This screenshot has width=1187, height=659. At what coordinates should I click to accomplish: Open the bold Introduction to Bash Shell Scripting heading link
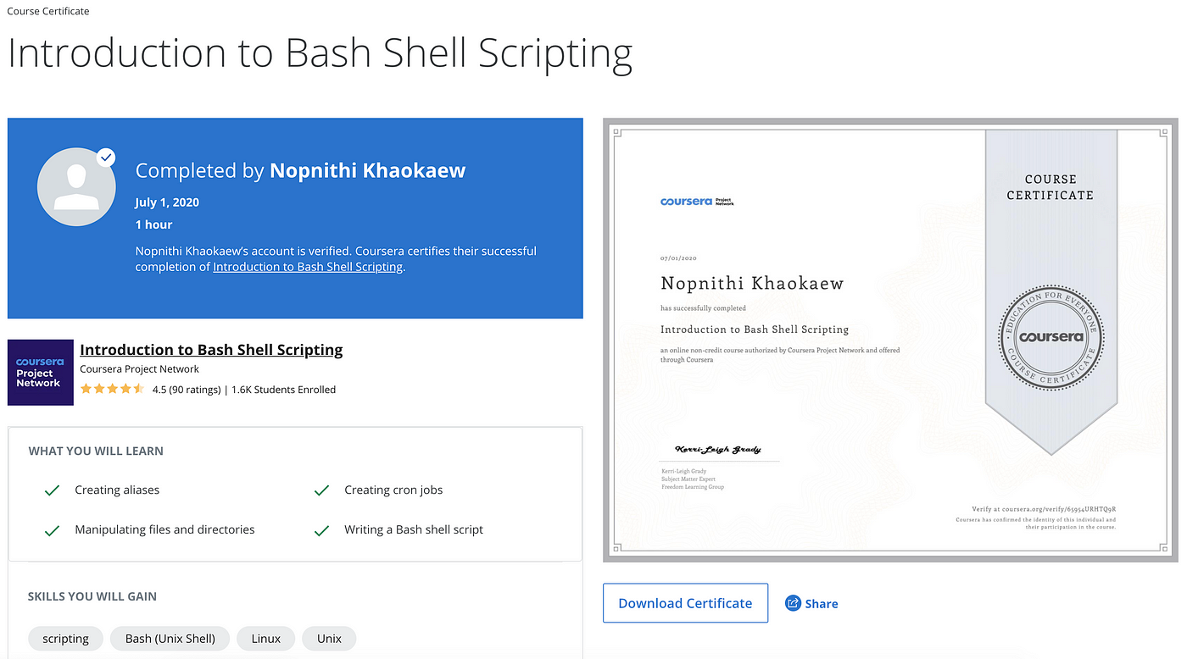(211, 350)
